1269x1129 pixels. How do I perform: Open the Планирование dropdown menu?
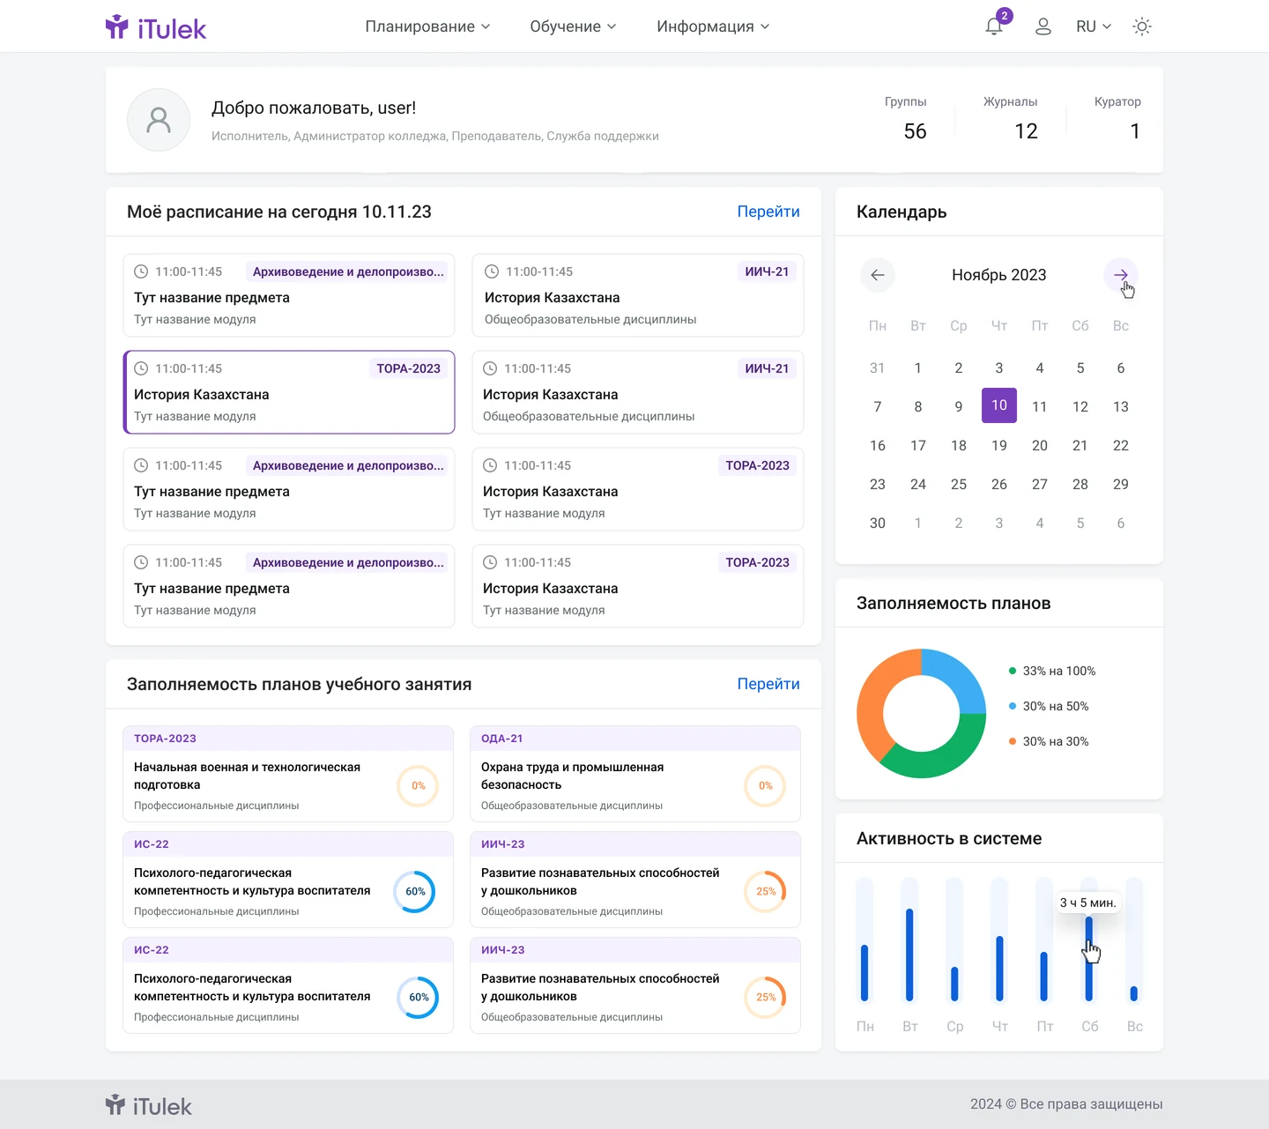click(x=427, y=26)
